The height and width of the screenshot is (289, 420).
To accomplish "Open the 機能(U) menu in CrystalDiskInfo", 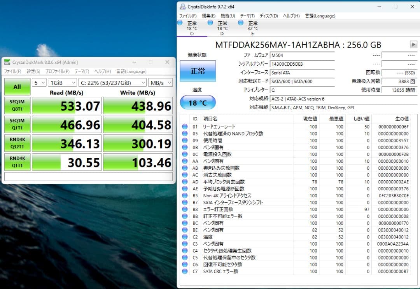I will pyautogui.click(x=229, y=16).
